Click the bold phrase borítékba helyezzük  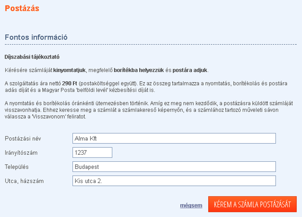tap(138, 70)
